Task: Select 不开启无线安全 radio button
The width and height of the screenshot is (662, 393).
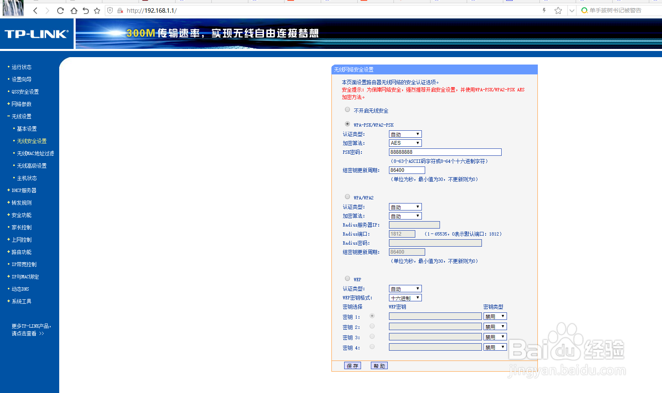Action: (x=347, y=110)
